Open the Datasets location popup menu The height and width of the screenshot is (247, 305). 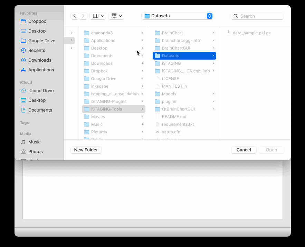(x=177, y=16)
